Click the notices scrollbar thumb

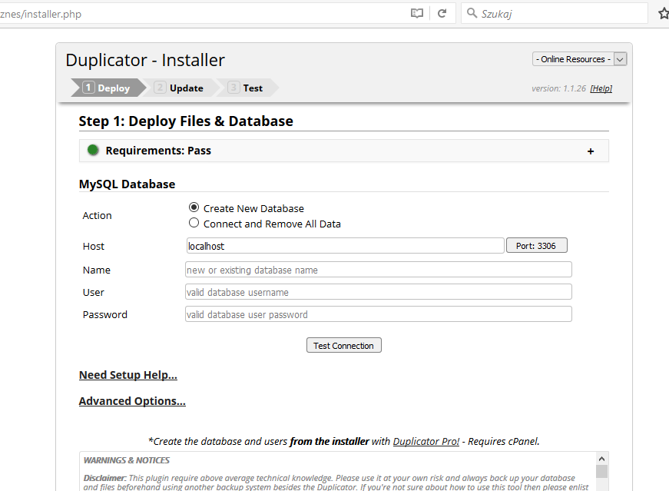point(601,471)
